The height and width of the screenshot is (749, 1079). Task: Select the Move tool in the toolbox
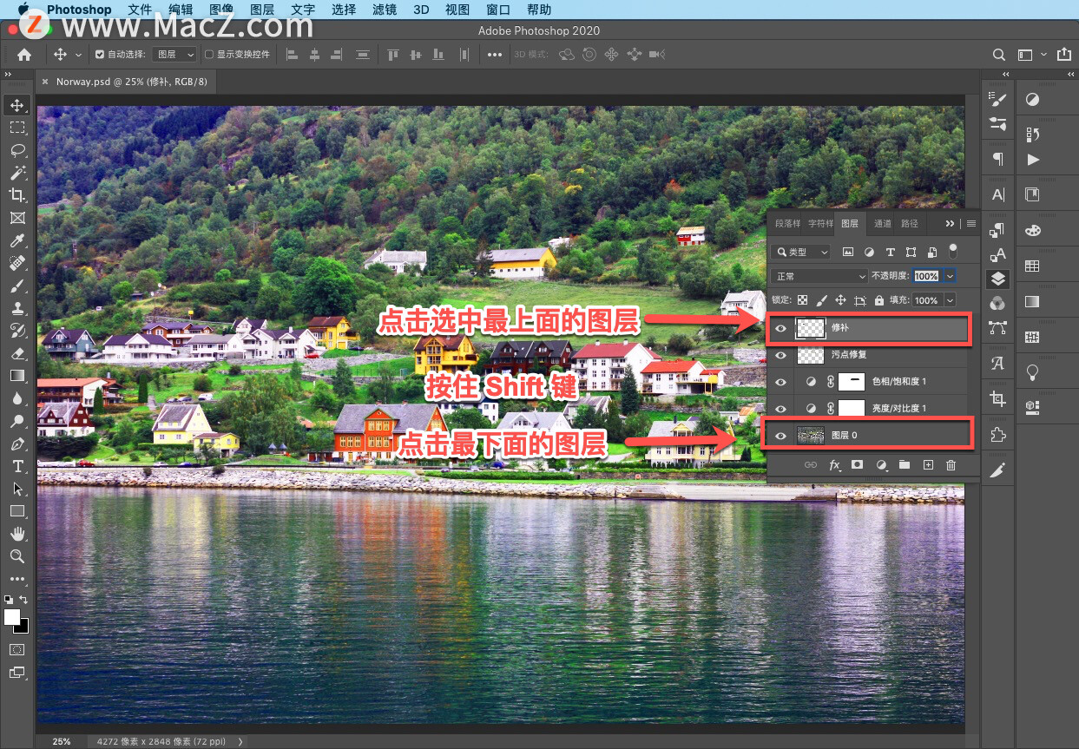tap(17, 105)
